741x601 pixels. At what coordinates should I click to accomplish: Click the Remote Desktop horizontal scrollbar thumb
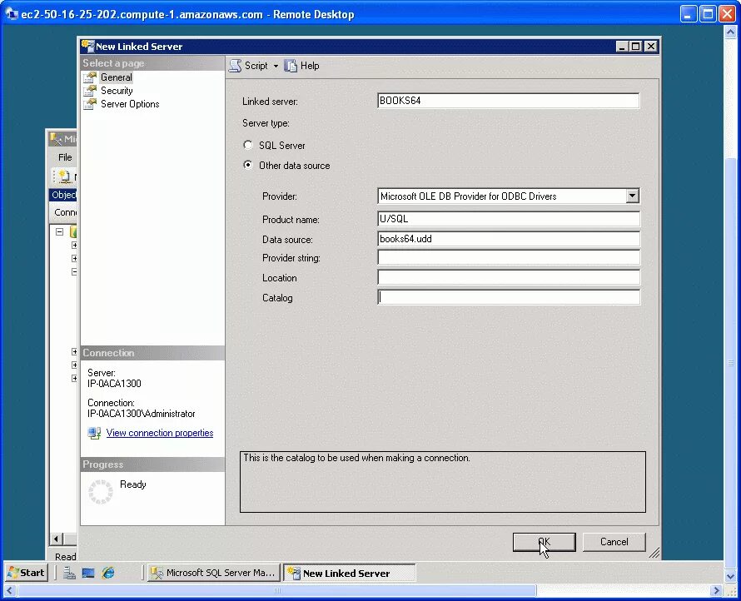(277, 591)
